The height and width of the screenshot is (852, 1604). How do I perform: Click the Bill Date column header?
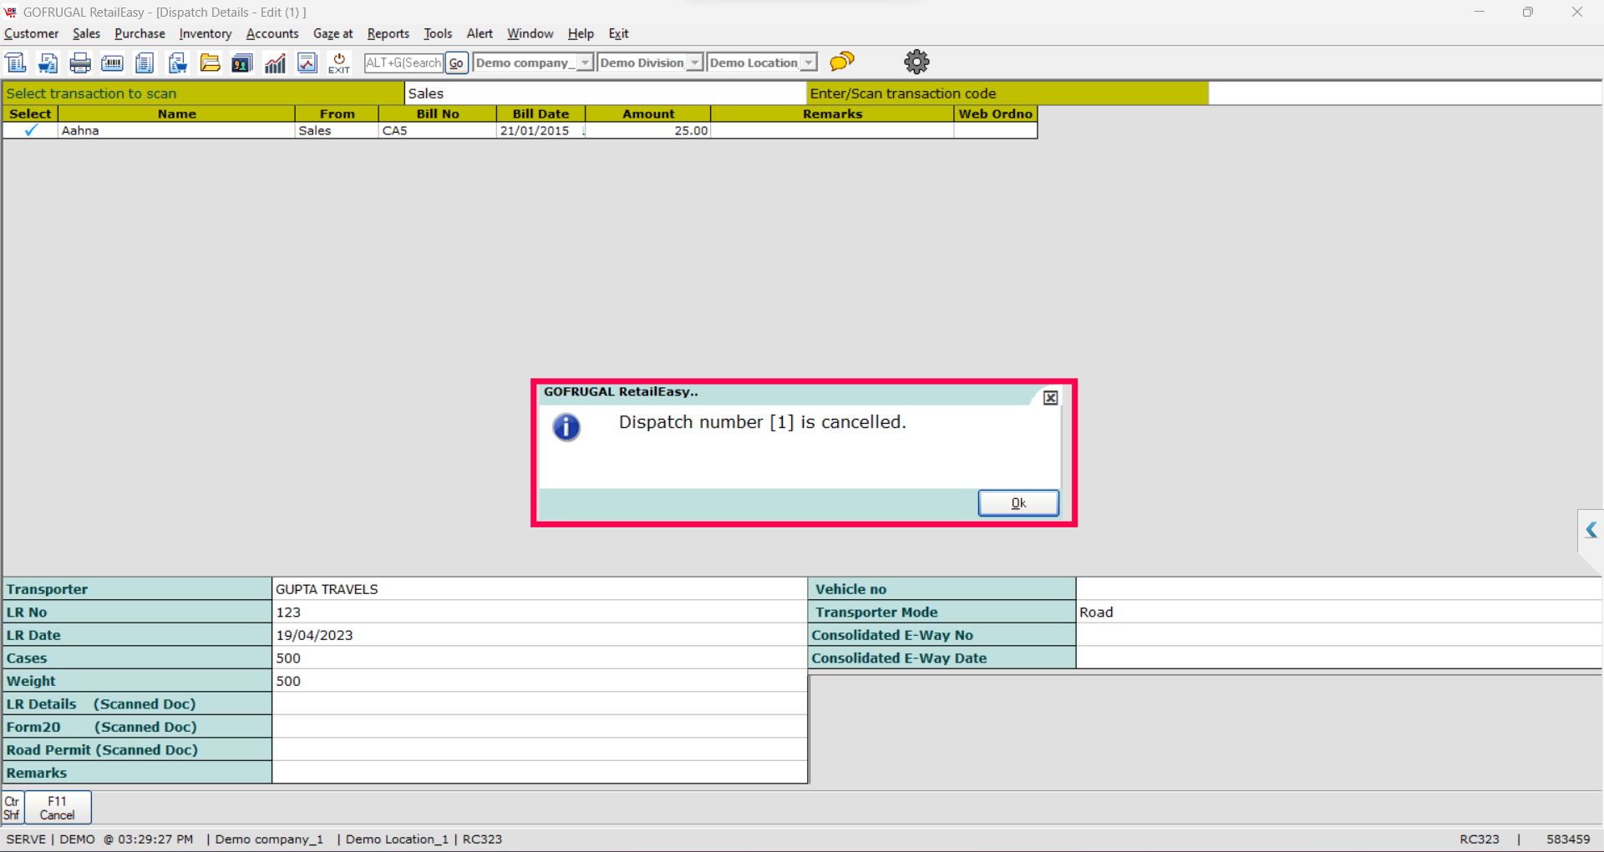point(541,113)
